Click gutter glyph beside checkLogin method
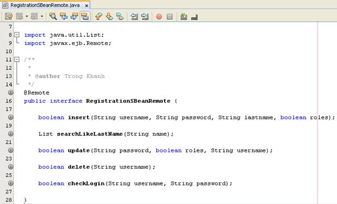This screenshot has width=337, height=204. pyautogui.click(x=10, y=183)
